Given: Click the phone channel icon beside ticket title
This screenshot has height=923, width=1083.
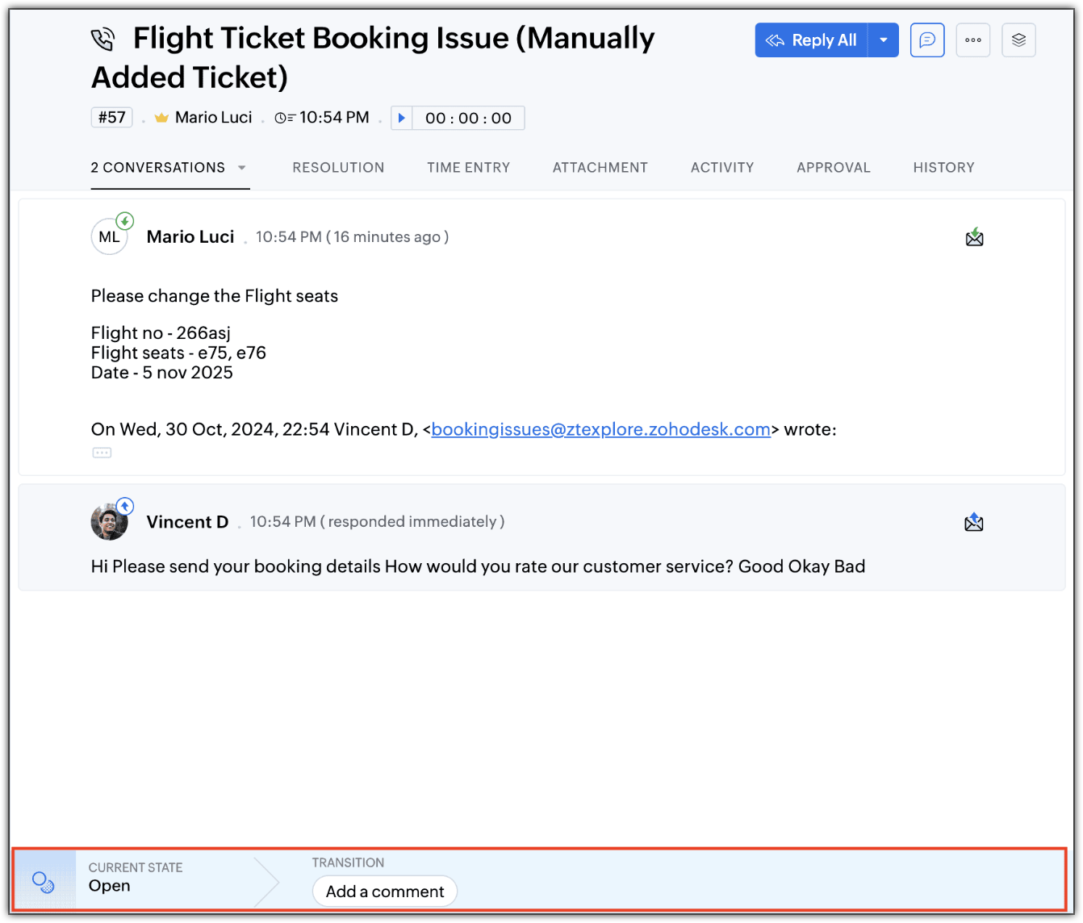Looking at the screenshot, I should coord(103,39).
